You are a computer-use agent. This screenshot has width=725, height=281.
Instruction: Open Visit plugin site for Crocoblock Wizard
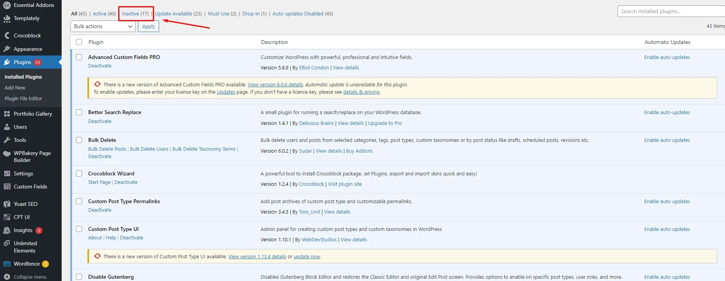[345, 184]
